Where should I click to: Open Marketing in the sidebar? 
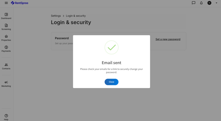(x=6, y=84)
